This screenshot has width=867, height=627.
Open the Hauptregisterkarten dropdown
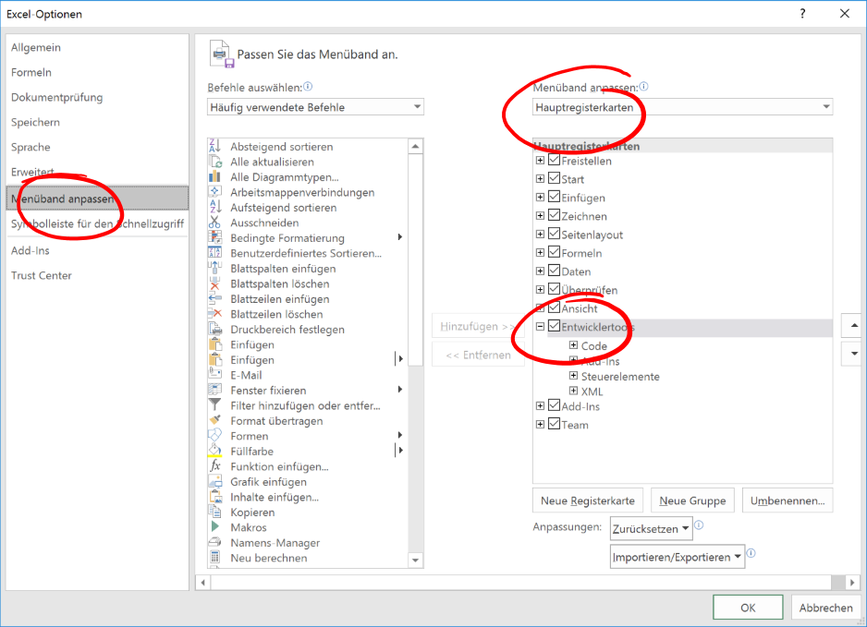pos(683,107)
